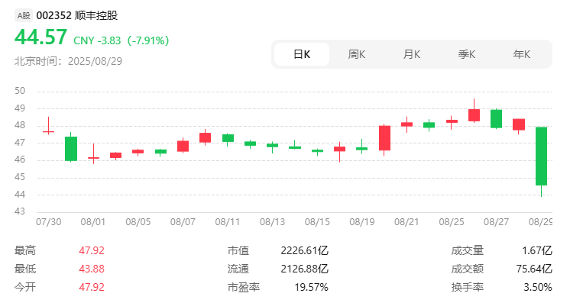Image resolution: width=570 pixels, height=303 pixels.
Task: Click the date text 北京时间：2025/08/29
Action: point(68,61)
